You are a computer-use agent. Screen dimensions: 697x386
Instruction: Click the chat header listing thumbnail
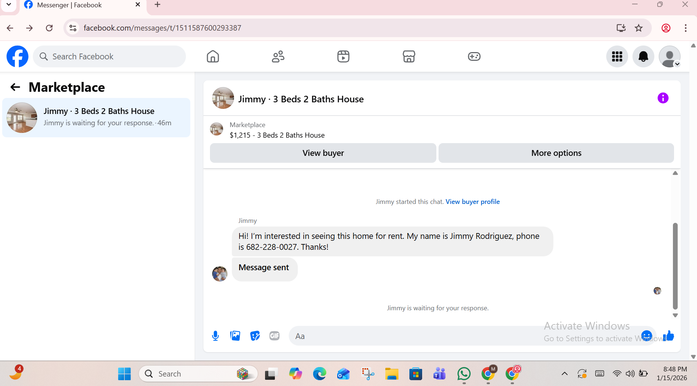pyautogui.click(x=223, y=98)
